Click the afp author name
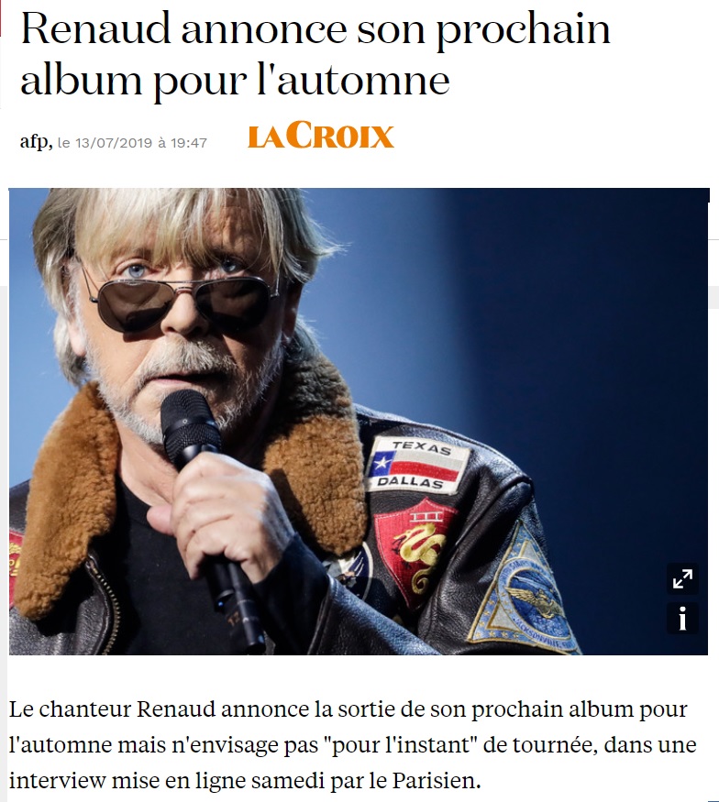 (36, 141)
